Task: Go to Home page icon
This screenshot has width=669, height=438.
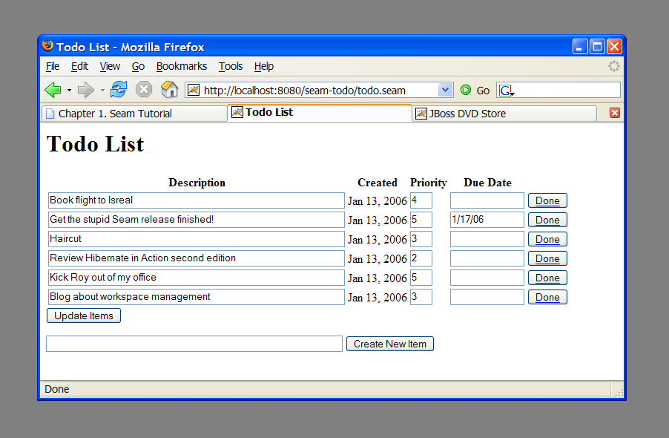Action: click(170, 90)
